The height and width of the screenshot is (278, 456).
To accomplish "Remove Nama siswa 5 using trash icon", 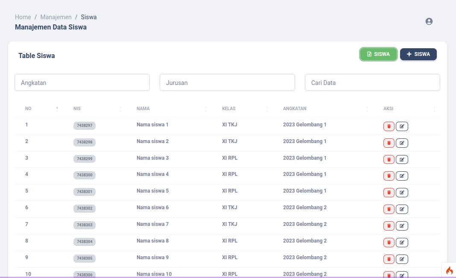I will click(389, 193).
